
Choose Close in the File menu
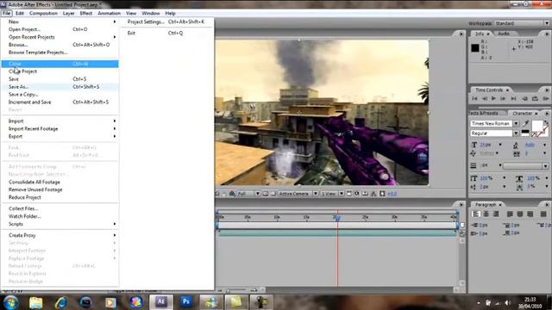point(60,64)
